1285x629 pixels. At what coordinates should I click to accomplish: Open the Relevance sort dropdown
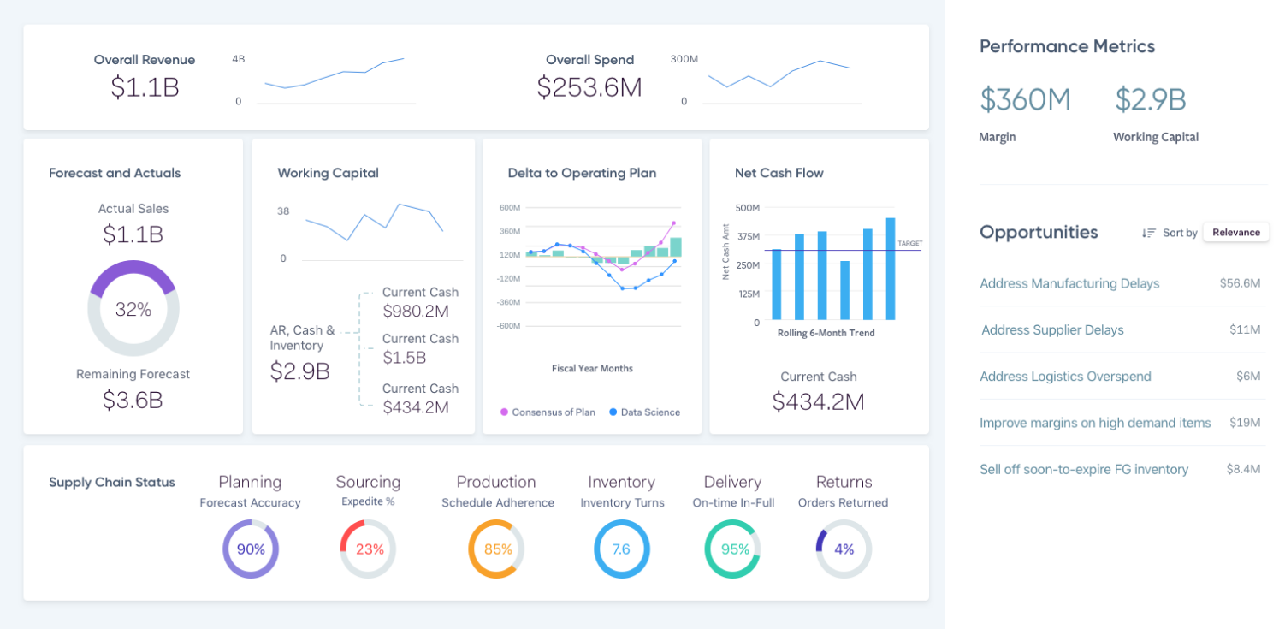coord(1235,232)
